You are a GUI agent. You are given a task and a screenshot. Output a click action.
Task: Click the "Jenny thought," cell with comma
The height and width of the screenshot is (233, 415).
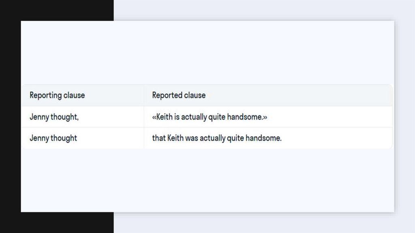click(x=54, y=117)
